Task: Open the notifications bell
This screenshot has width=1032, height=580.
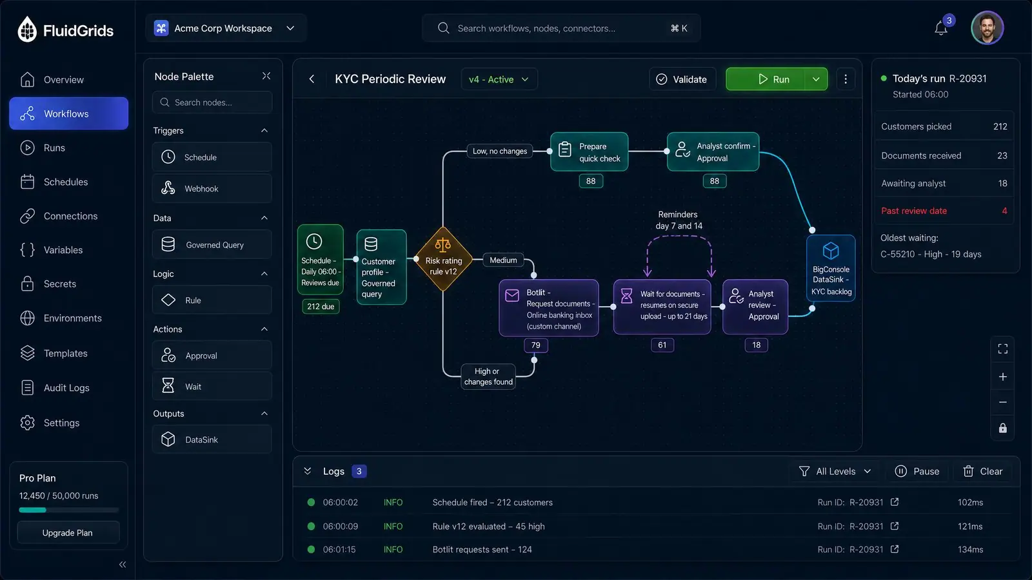Action: pos(941,28)
